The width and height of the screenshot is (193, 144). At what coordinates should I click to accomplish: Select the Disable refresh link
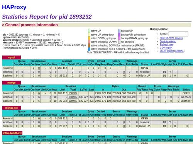pyautogui.click(x=168, y=41)
